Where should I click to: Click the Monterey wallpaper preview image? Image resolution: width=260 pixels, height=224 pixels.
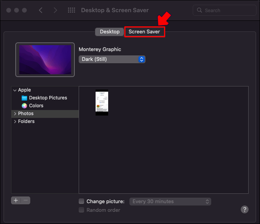(x=45, y=60)
